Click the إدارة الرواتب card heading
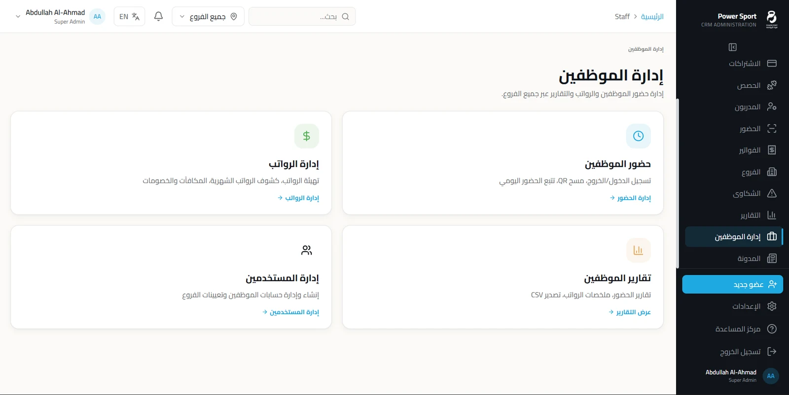This screenshot has width=789, height=395. point(294,164)
